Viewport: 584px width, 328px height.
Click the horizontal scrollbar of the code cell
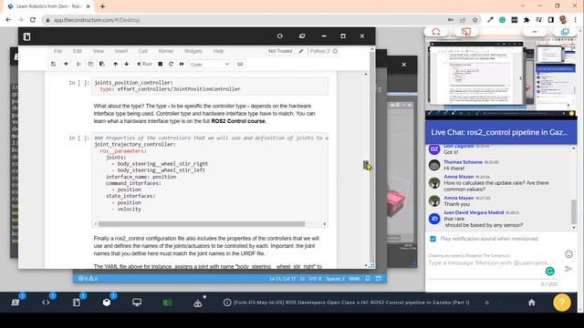coord(202,224)
